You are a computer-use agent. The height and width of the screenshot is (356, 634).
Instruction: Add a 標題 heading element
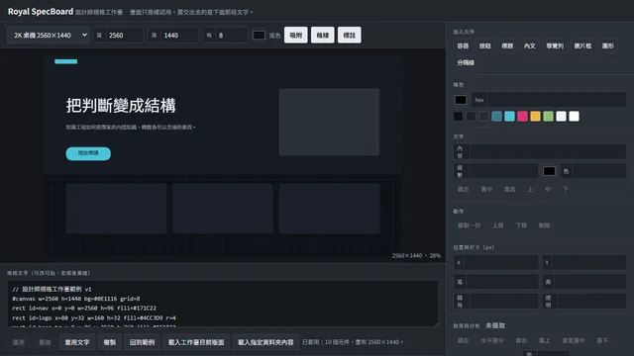coord(507,46)
